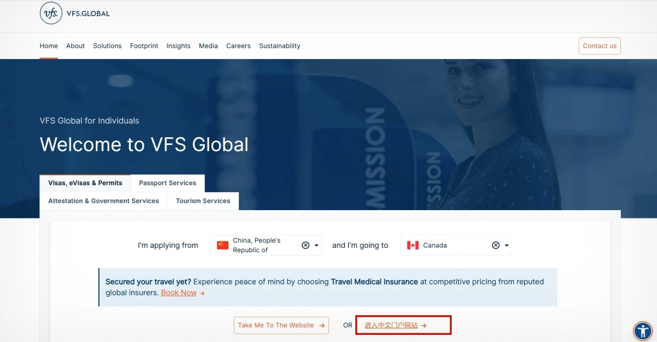Open the About menu item
The height and width of the screenshot is (342, 657).
pyautogui.click(x=76, y=46)
